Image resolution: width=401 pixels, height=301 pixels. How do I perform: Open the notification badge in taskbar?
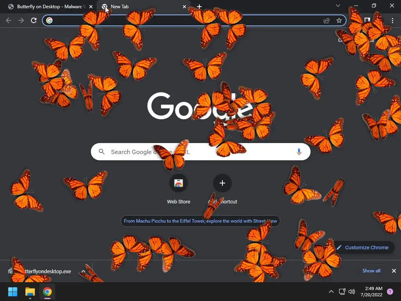pos(390,292)
